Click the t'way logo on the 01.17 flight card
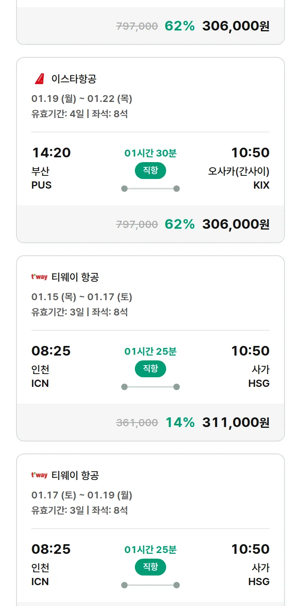This screenshot has width=301, height=606. (x=39, y=475)
